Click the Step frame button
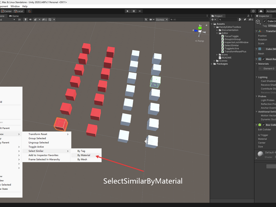 (x=140, y=11)
